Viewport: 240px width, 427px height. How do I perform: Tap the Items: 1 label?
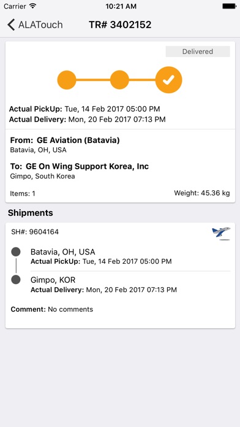coord(23,194)
